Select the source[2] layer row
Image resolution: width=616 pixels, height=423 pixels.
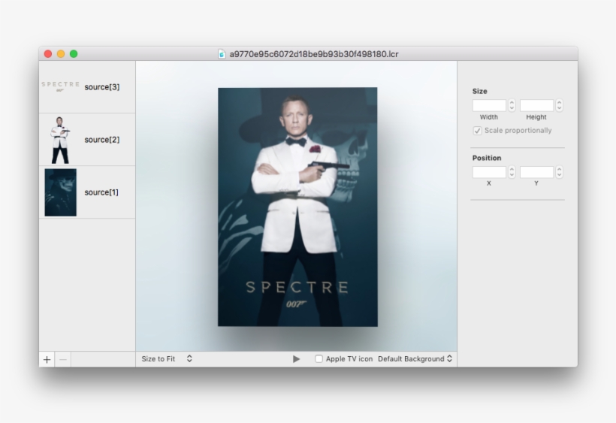coord(87,140)
